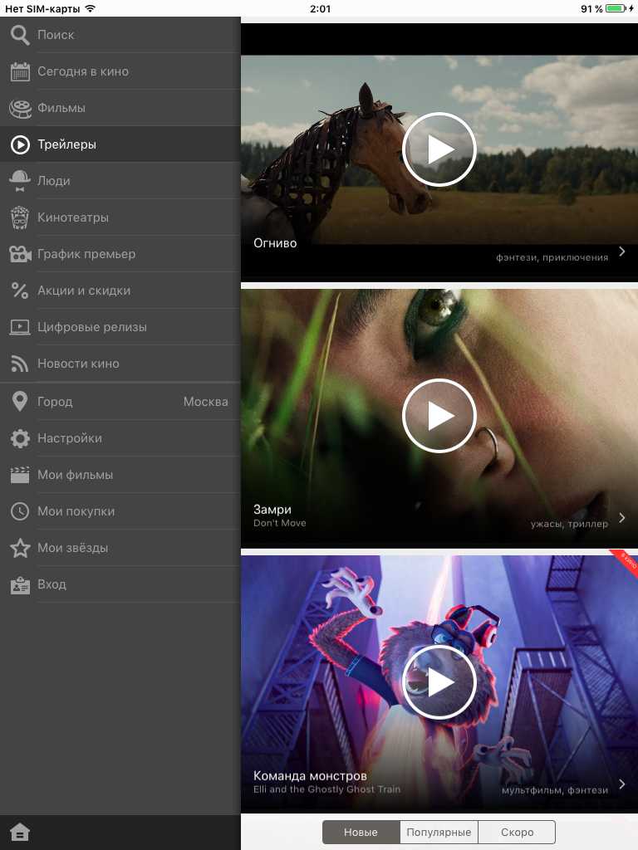638x850 pixels.
Task: Expand Команда монстров with chevron arrow
Action: click(x=622, y=784)
